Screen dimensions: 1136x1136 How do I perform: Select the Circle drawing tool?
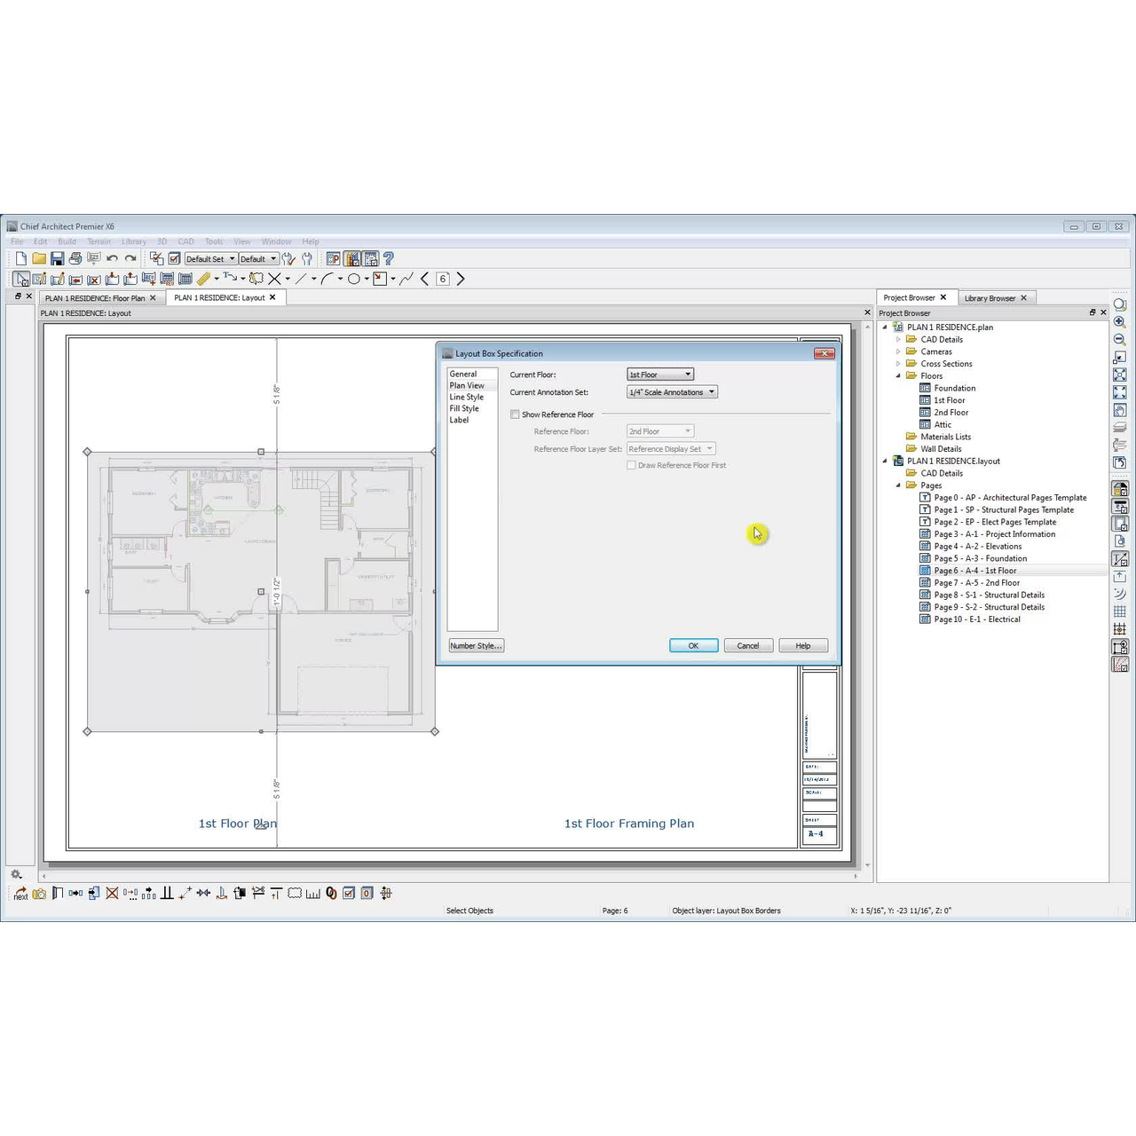pos(353,279)
